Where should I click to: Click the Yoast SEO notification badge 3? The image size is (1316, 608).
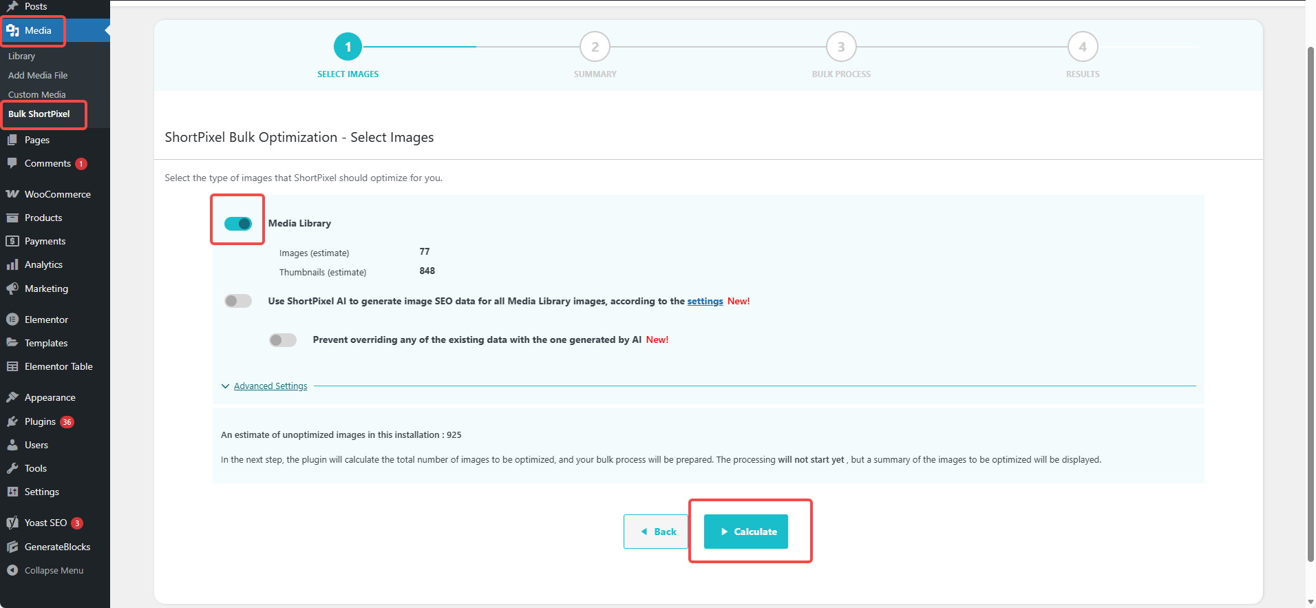point(77,523)
